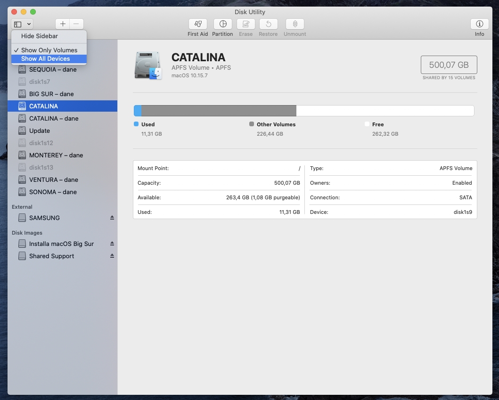
Task: Click the Shared Support disk image icon
Action: coord(22,256)
